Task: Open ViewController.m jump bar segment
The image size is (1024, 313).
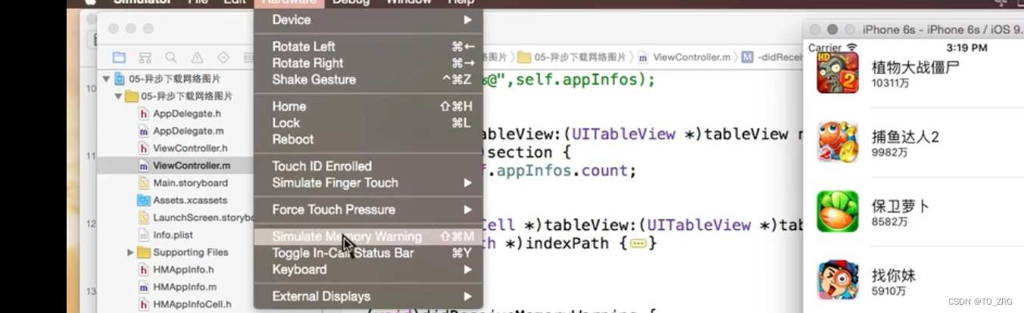Action: (x=685, y=57)
